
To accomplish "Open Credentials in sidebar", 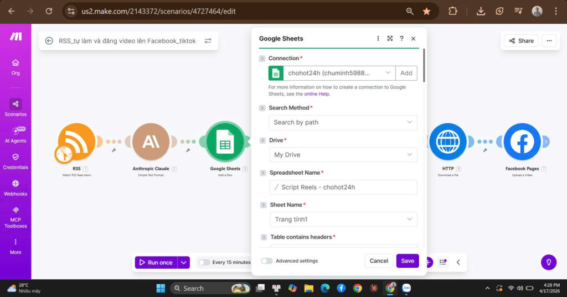I will tap(16, 160).
